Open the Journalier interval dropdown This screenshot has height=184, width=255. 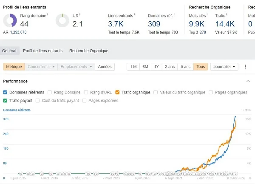tap(224, 67)
